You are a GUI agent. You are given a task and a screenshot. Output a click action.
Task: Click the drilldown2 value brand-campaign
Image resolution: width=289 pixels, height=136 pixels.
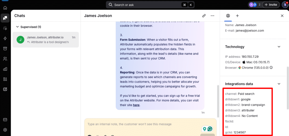click(253, 105)
